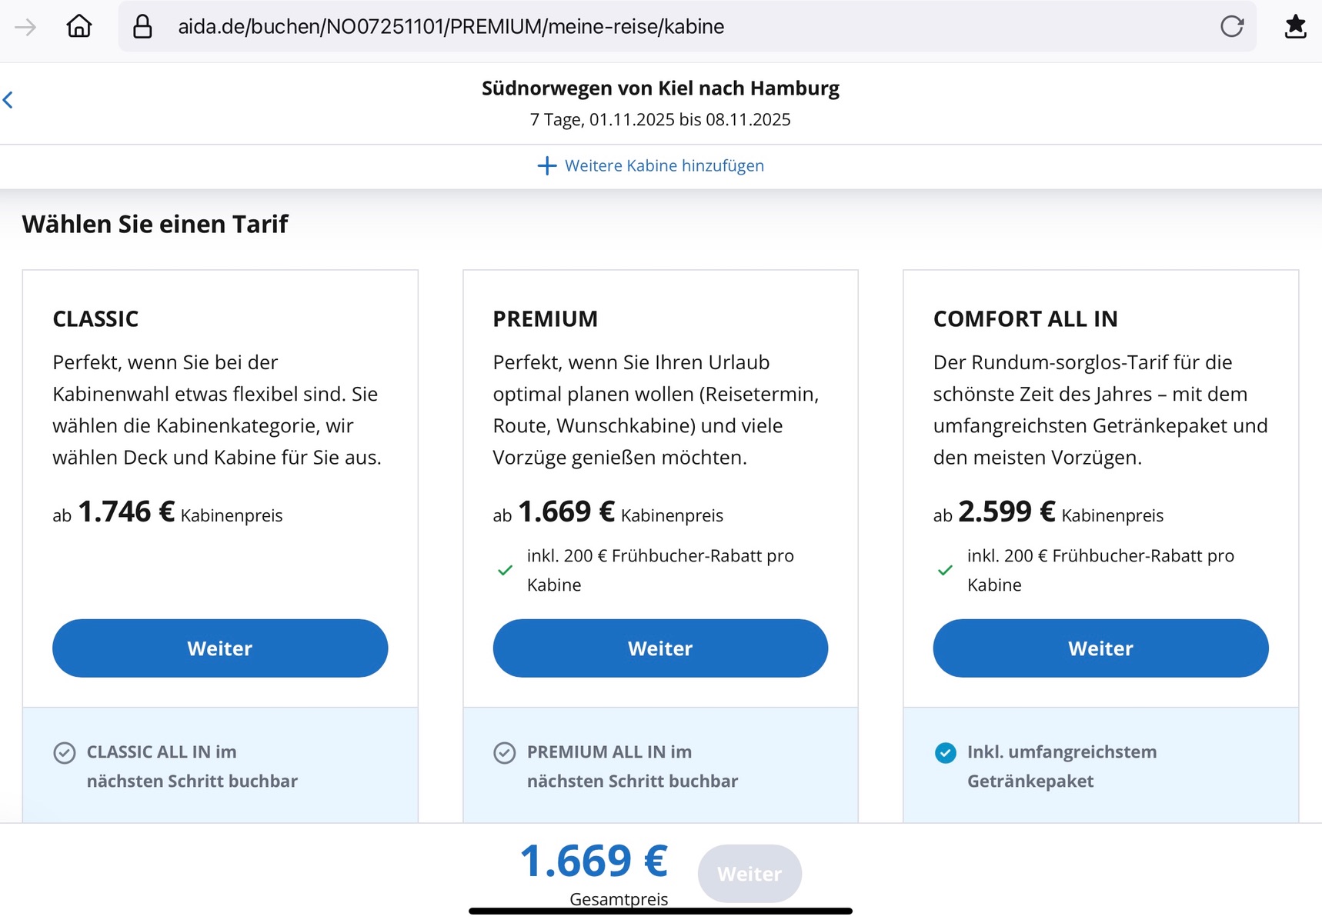This screenshot has width=1322, height=923.
Task: Go to browser home page icon
Action: [x=79, y=27]
